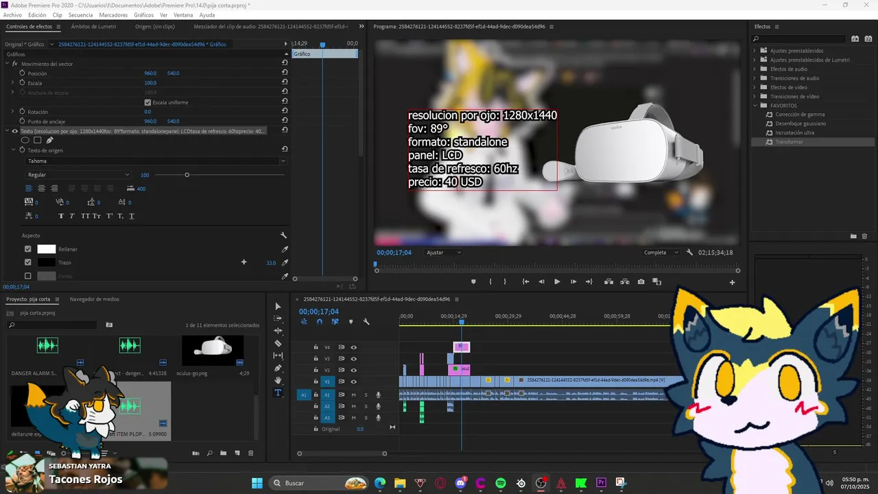Click Mark In bracket icon

pos(490,282)
